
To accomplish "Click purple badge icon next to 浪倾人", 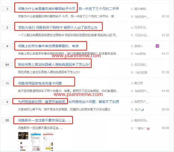I will [x=157, y=46].
